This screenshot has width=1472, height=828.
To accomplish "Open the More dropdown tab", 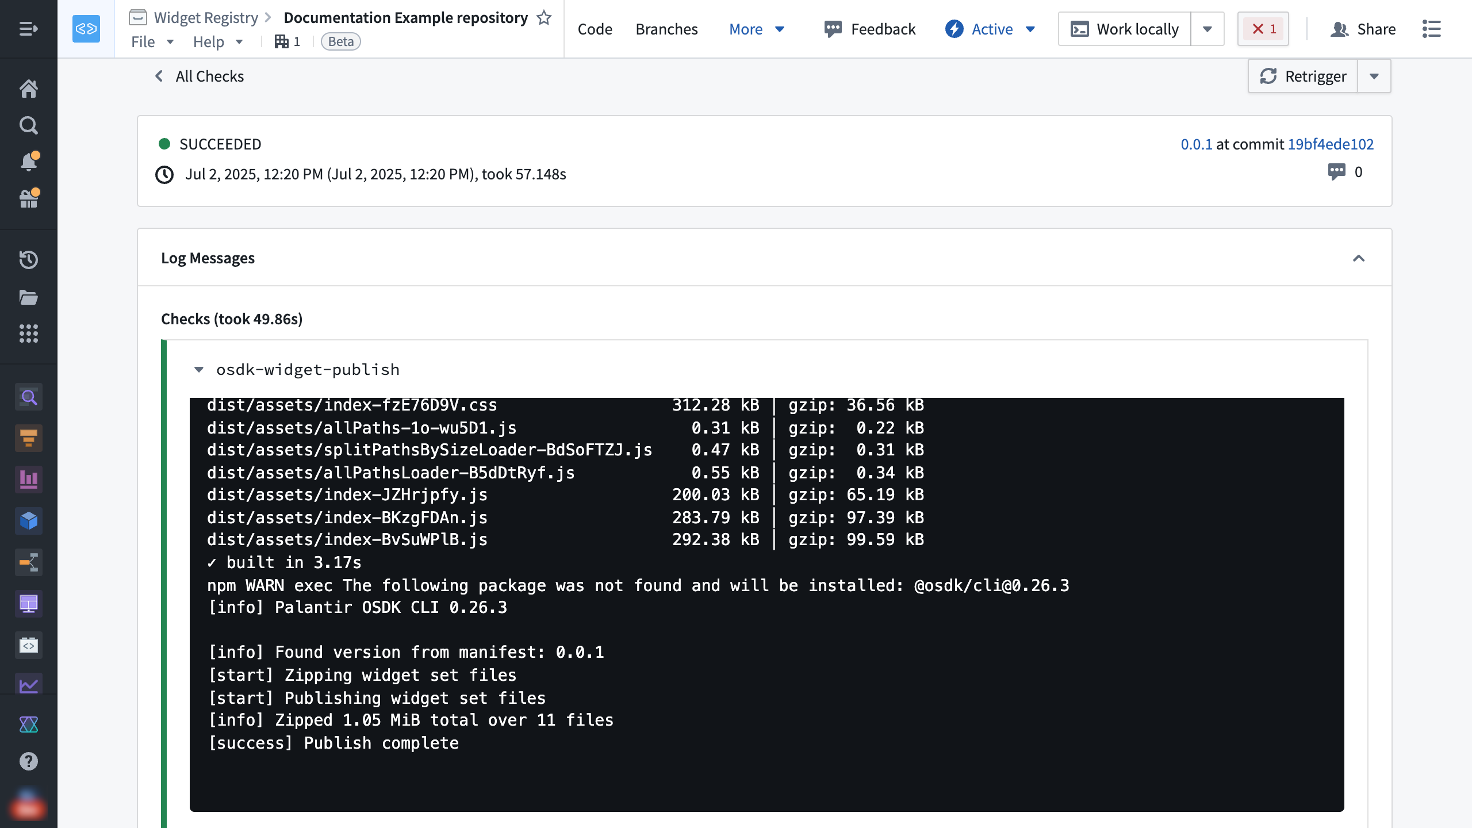I will pyautogui.click(x=756, y=29).
